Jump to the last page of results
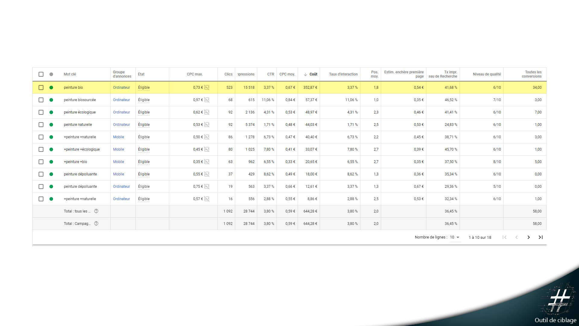This screenshot has height=326, width=579. (541, 237)
